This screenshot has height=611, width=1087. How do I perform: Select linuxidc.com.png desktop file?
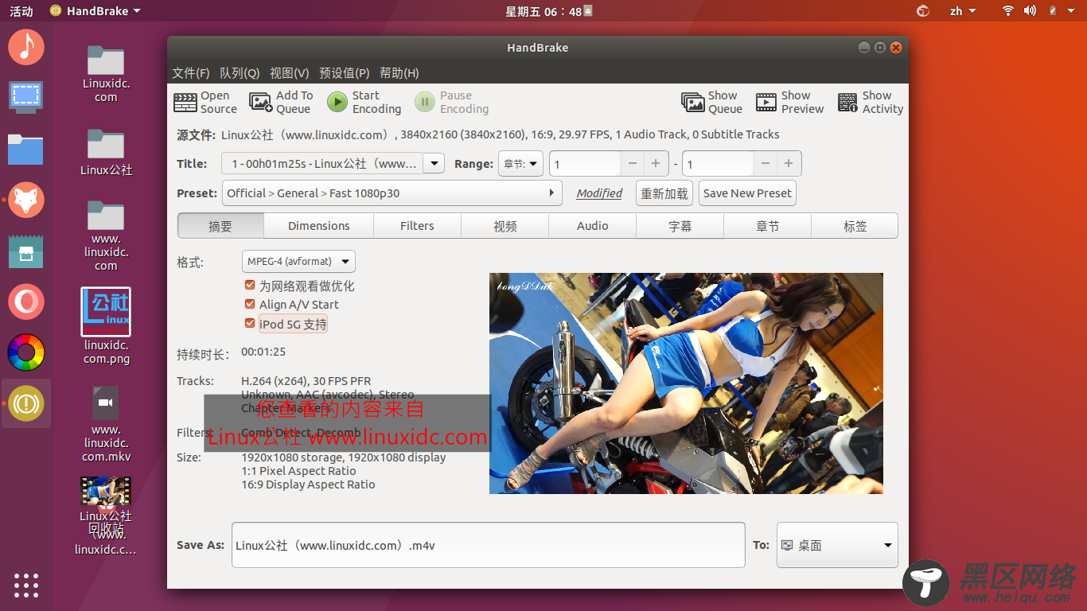tap(106, 326)
